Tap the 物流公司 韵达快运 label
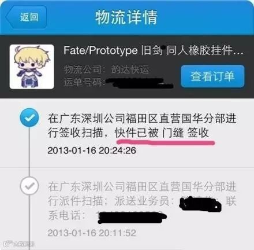 (106, 69)
